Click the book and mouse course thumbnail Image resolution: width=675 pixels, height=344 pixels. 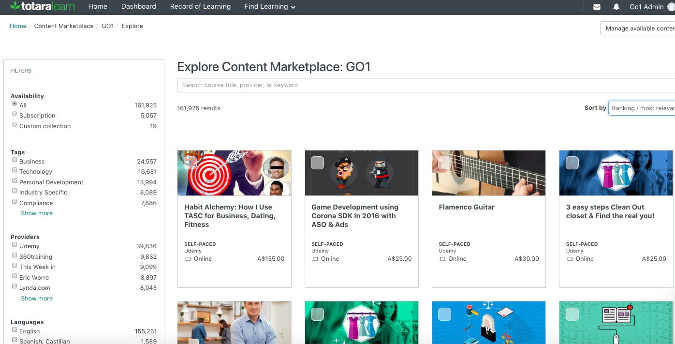616,323
